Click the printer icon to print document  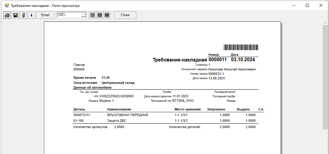7,15
